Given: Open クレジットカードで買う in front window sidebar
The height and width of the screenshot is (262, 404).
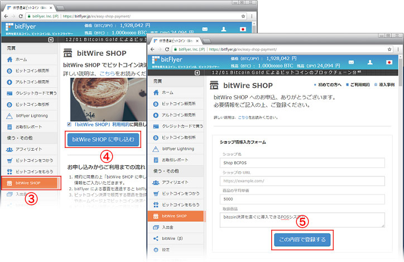Looking at the screenshot, I should 176,126.
